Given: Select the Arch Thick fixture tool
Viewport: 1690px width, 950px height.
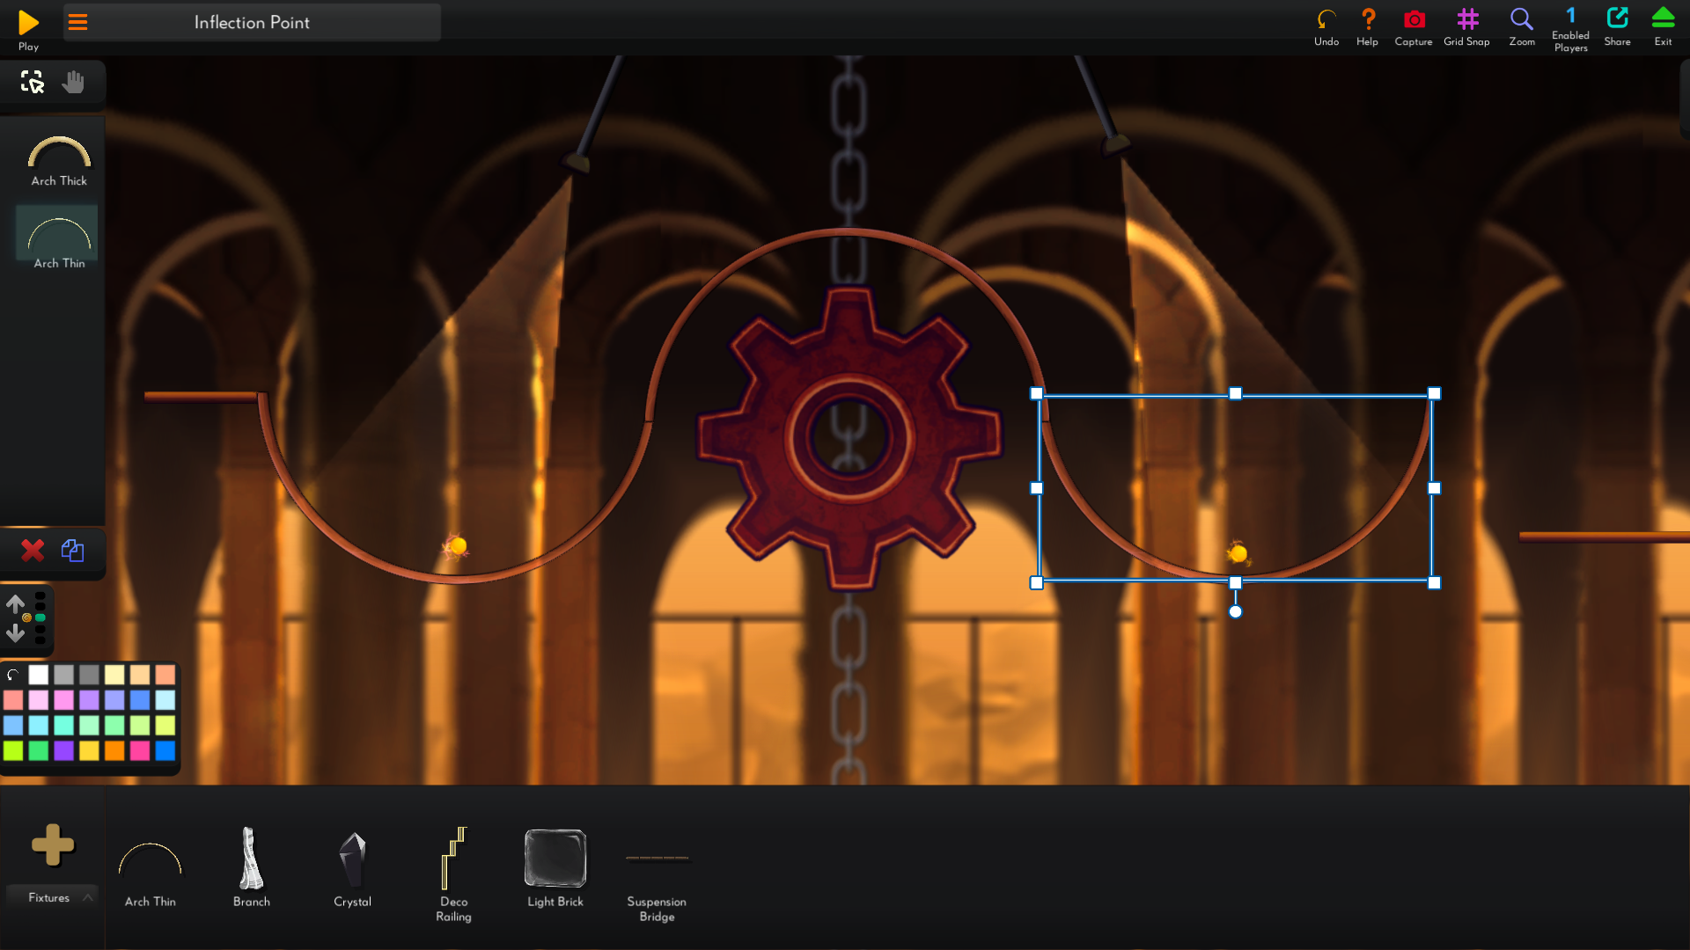Looking at the screenshot, I should 57,157.
